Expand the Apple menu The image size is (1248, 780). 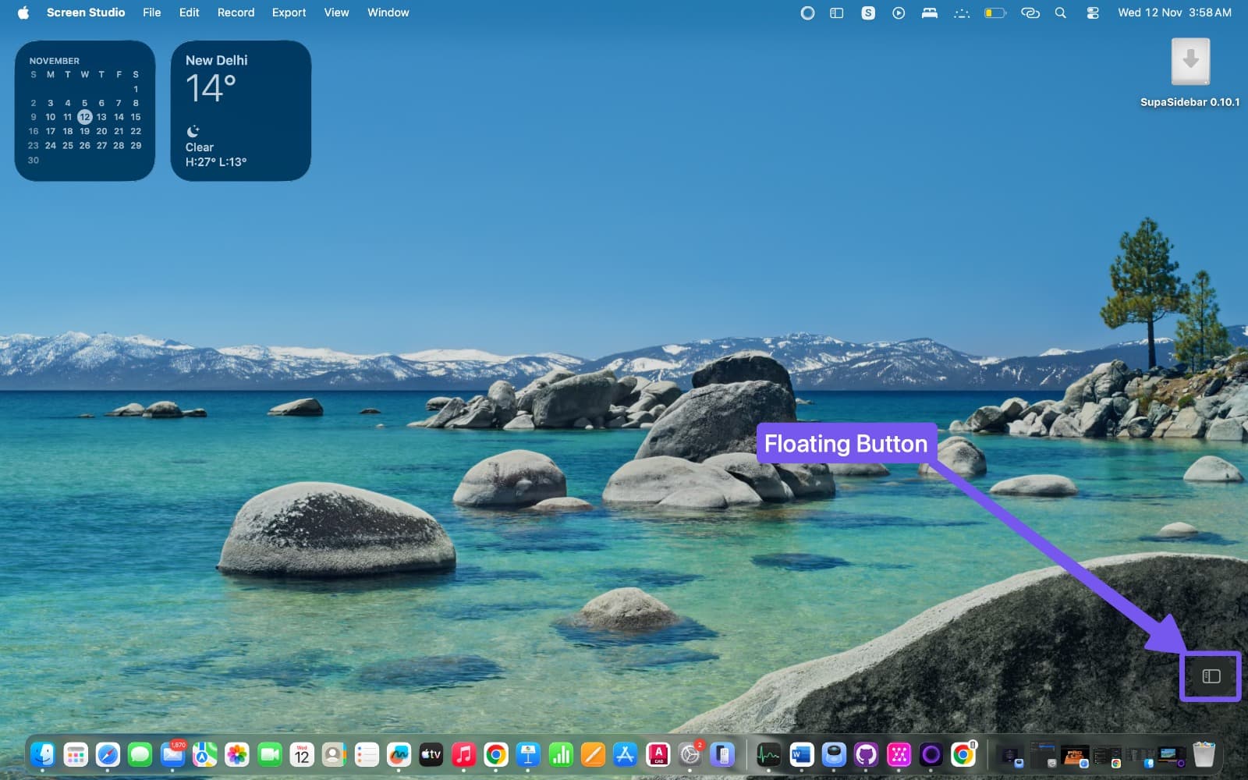(23, 12)
